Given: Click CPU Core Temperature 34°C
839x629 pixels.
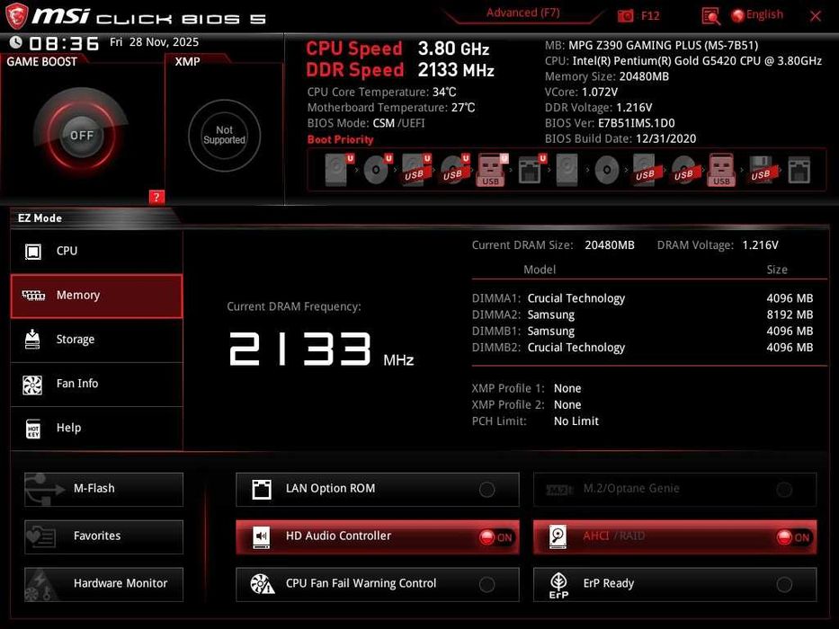Looking at the screenshot, I should tap(381, 92).
